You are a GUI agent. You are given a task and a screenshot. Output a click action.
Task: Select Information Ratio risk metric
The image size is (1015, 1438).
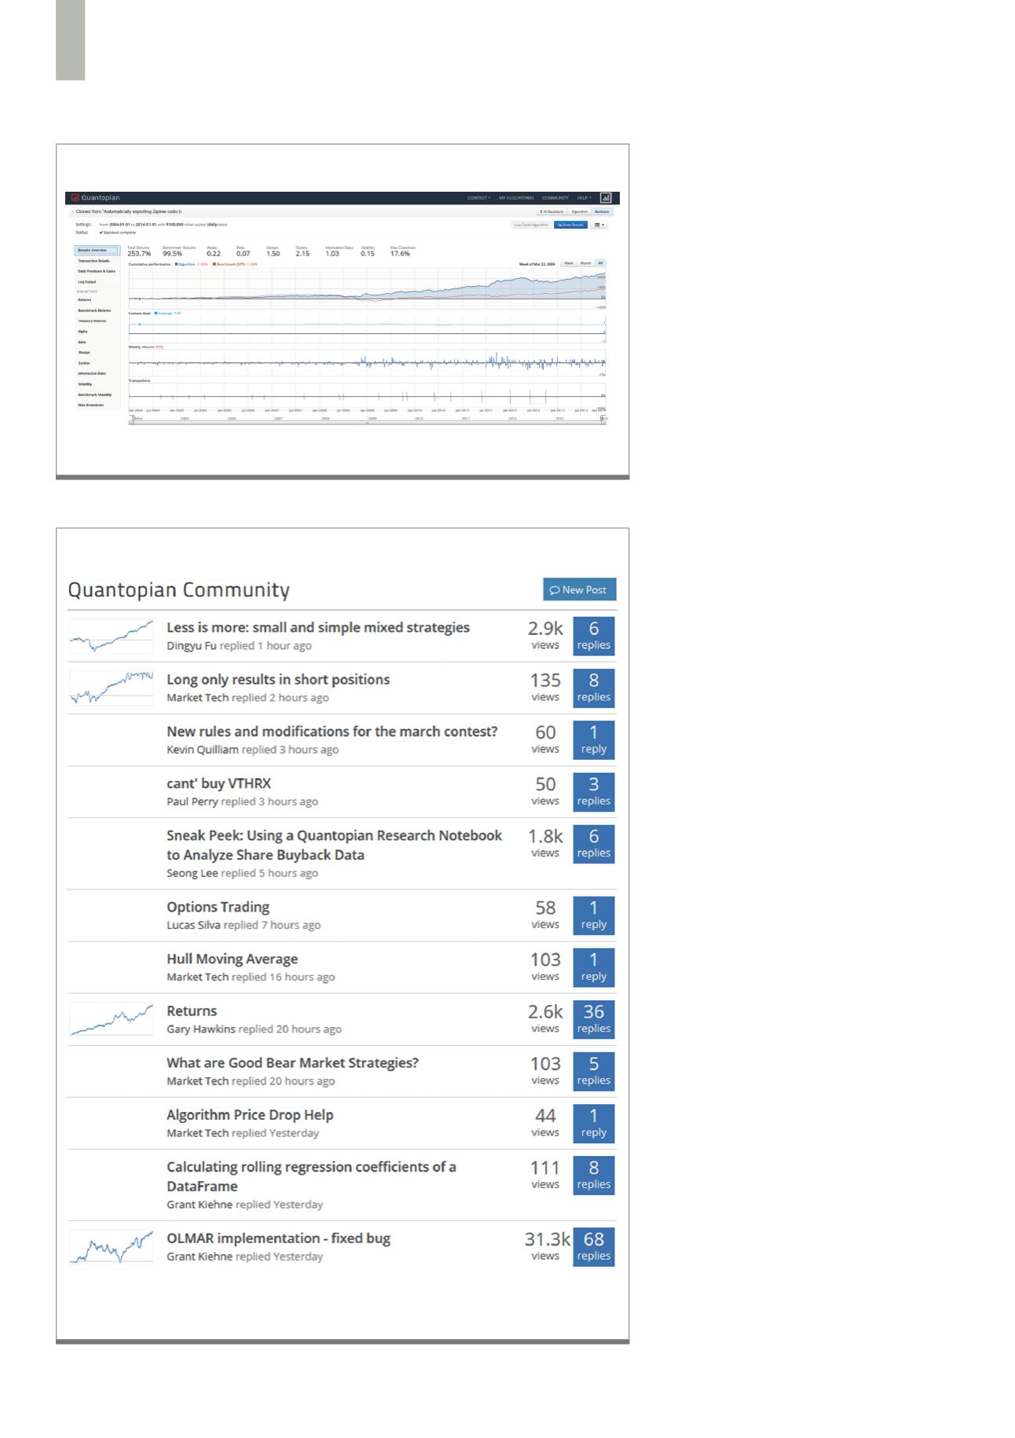(92, 373)
